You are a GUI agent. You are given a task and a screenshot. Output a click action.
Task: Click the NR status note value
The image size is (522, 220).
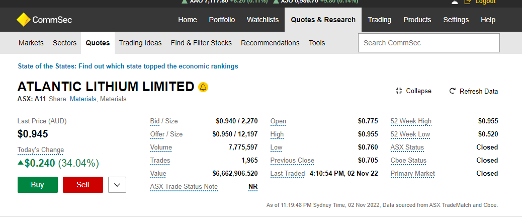point(253,187)
